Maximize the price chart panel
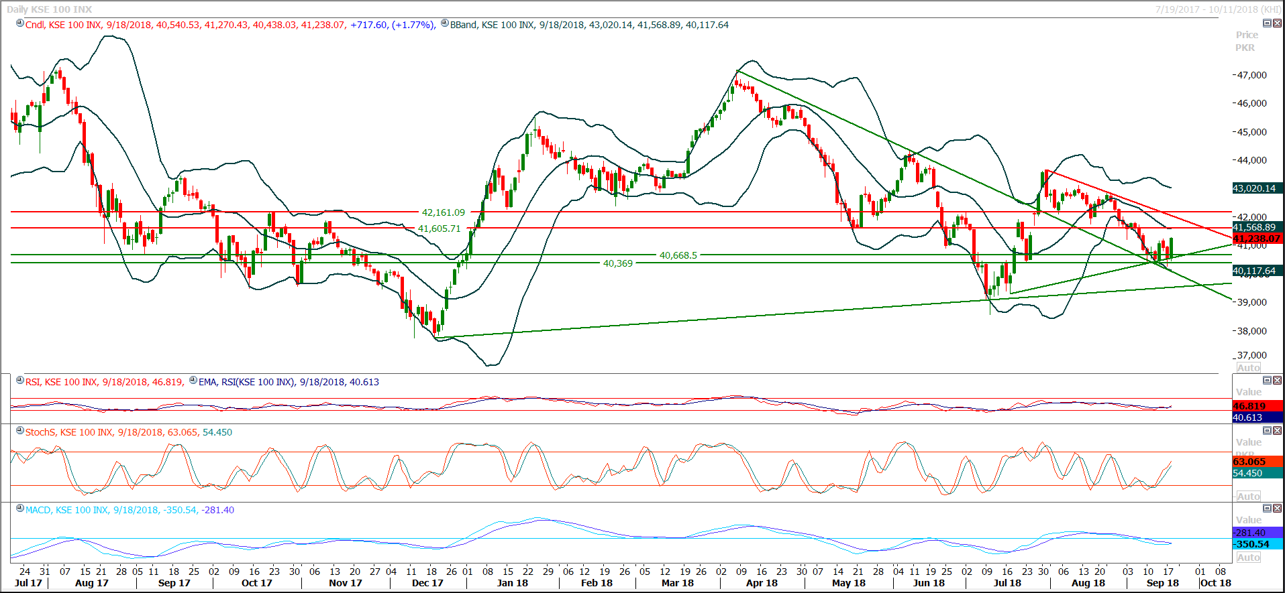 click(1267, 23)
